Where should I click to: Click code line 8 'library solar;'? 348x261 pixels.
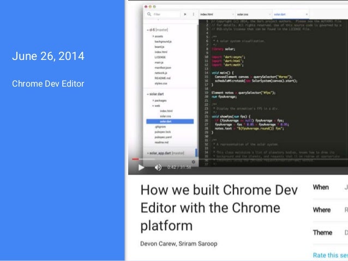[x=223, y=49]
